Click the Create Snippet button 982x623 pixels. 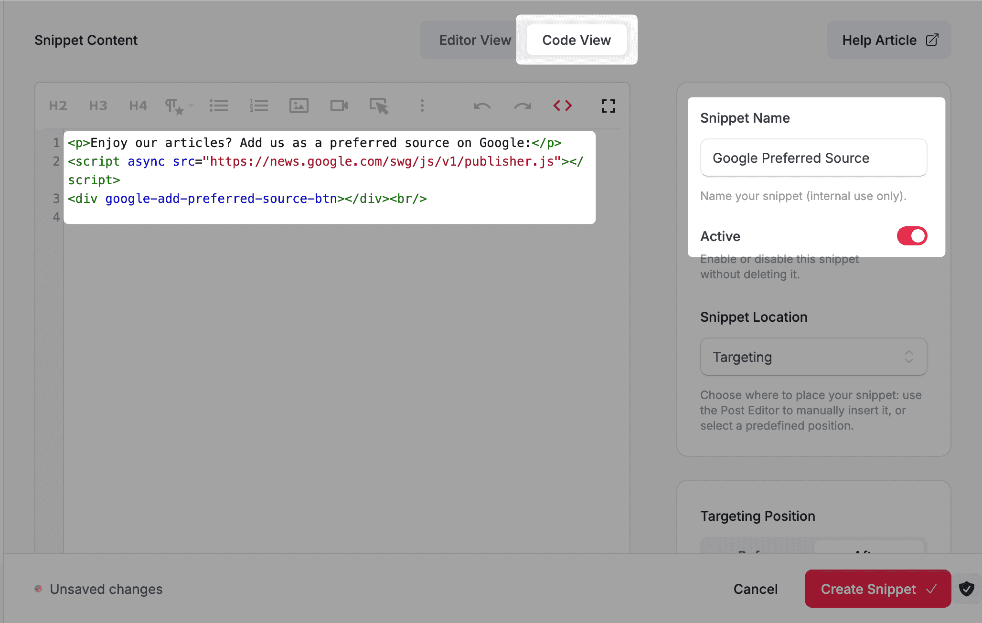878,589
